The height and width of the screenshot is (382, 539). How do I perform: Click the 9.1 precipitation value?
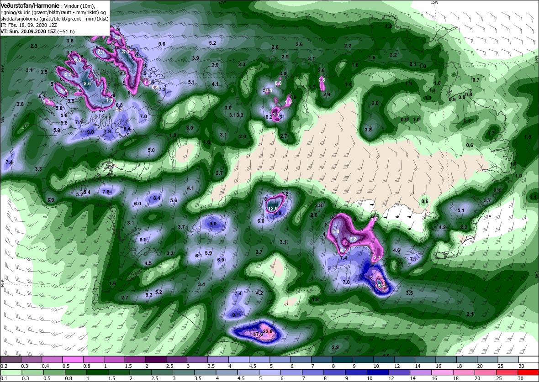(235, 315)
